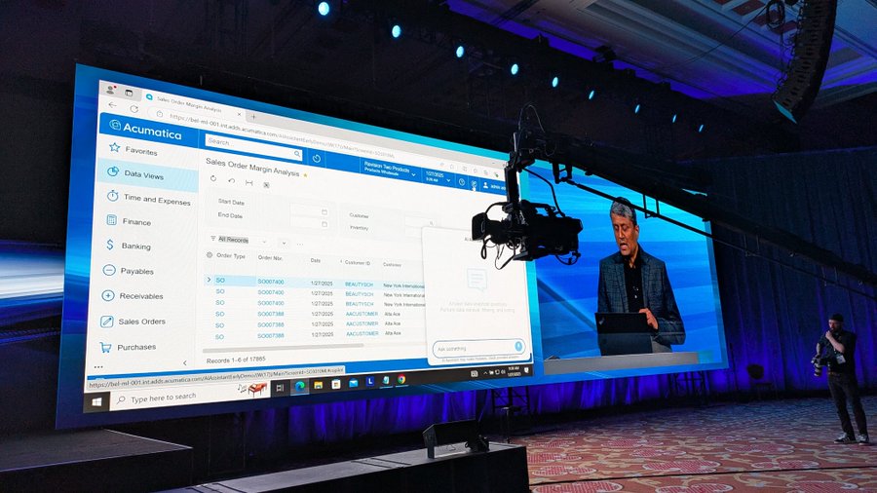Collapse the left navigation sidebar
This screenshot has width=877, height=493.
(97, 367)
